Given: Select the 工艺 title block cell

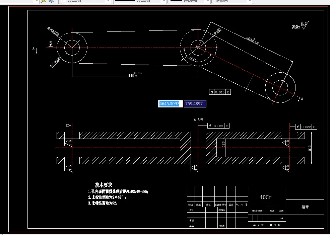Looking at the screenshot, I should click(192, 226).
